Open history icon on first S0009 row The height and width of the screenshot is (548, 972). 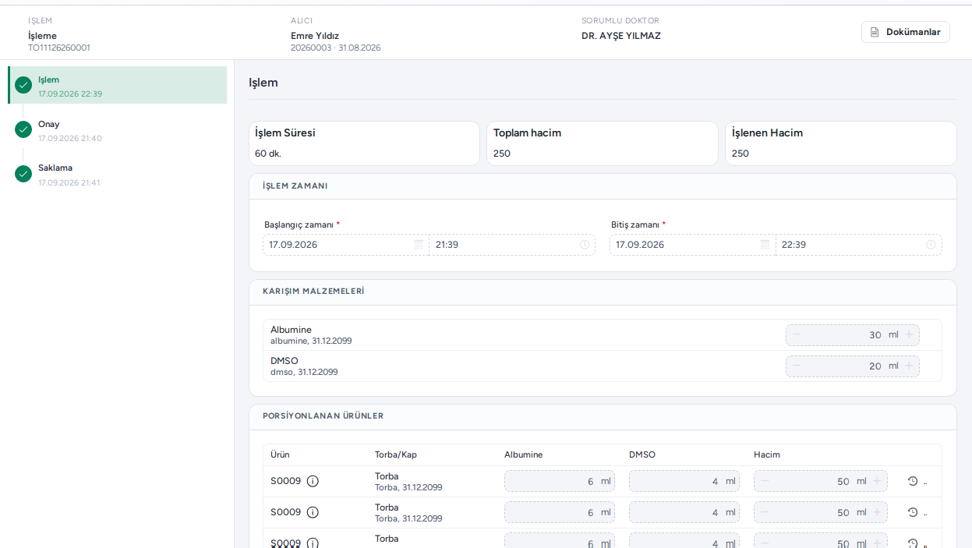pyautogui.click(x=913, y=481)
